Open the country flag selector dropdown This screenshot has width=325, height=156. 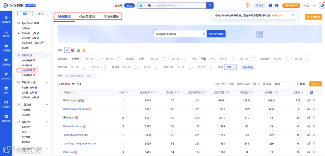151,6
